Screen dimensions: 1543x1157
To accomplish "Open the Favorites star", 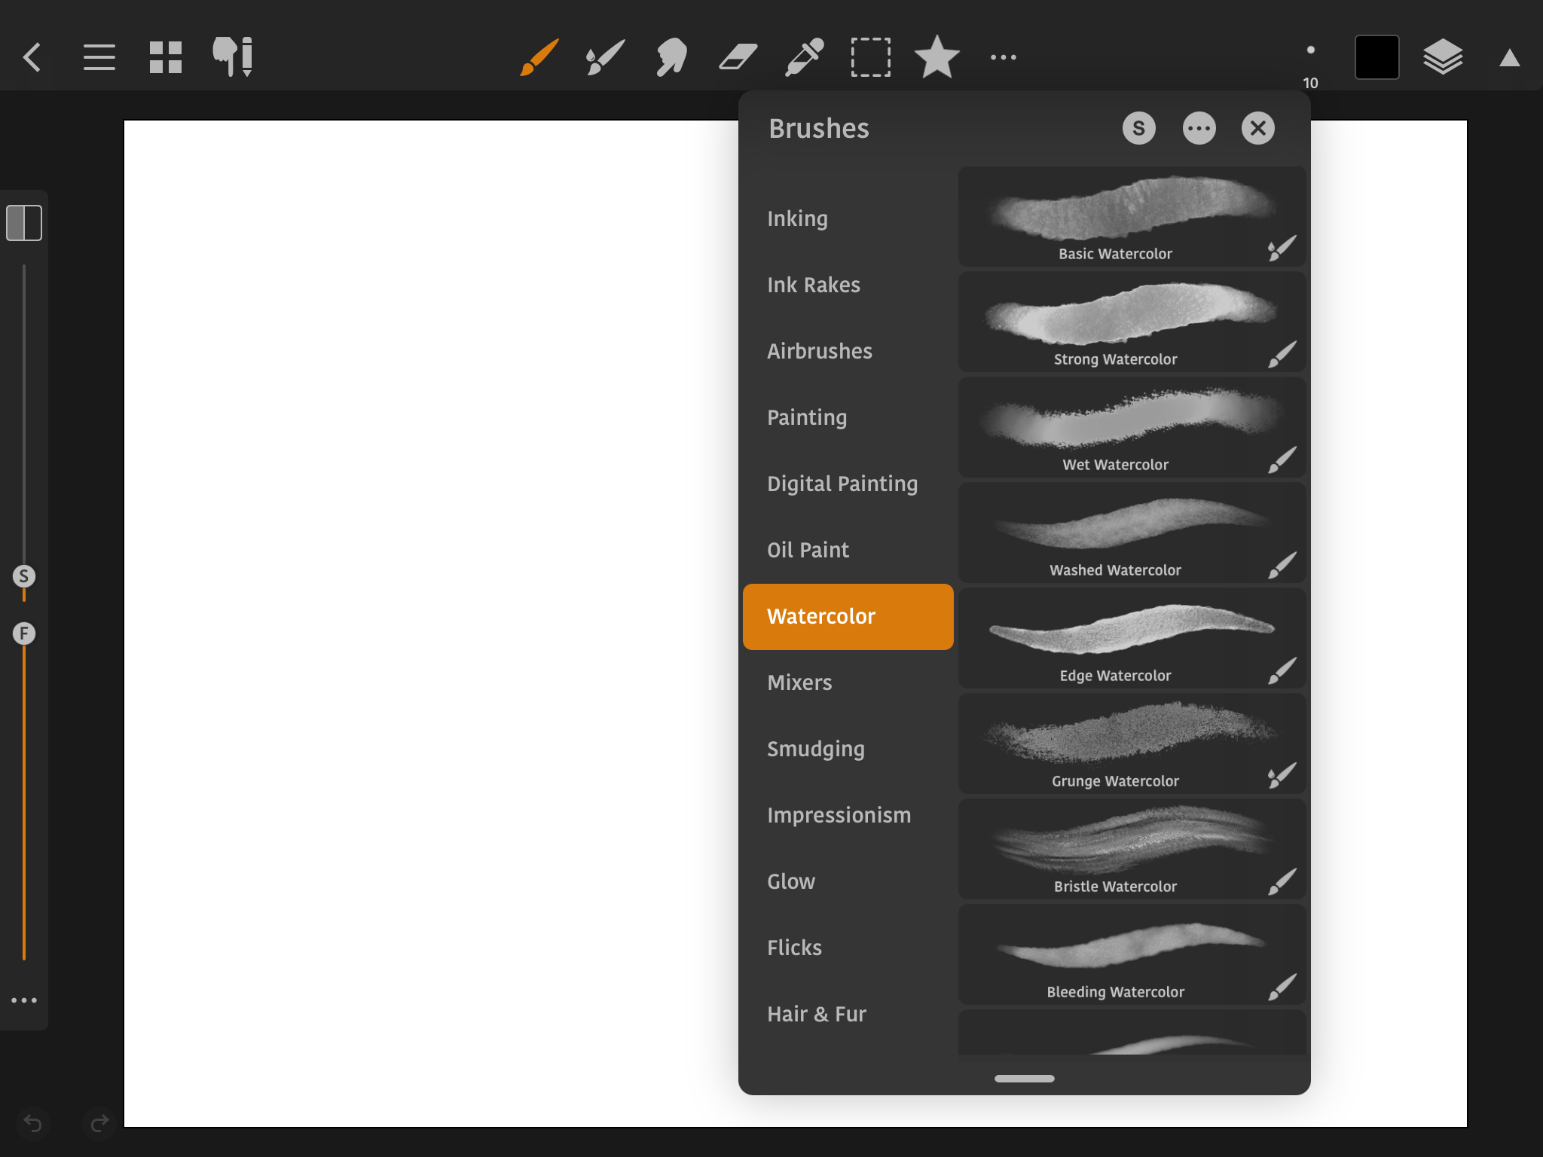I will coord(936,57).
